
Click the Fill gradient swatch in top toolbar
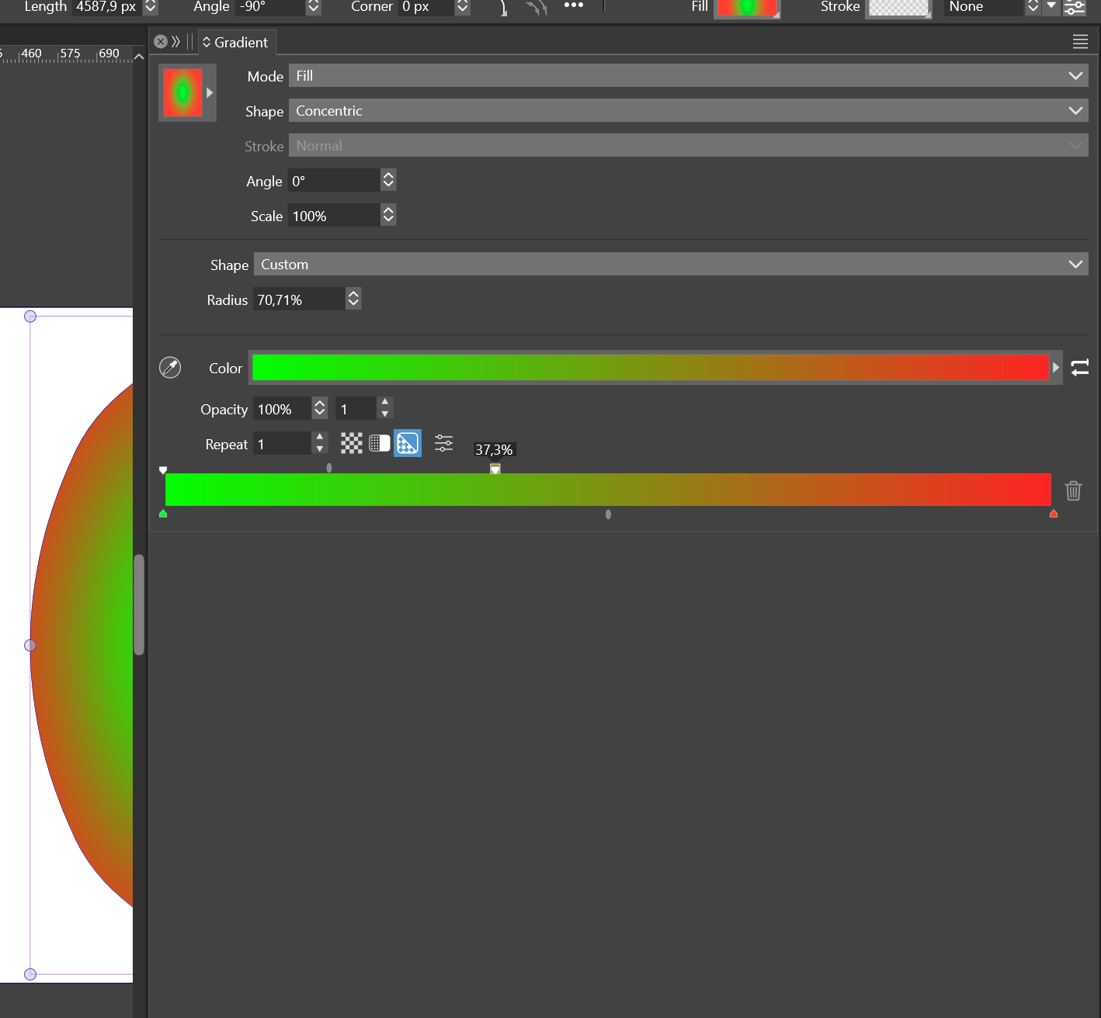746,8
